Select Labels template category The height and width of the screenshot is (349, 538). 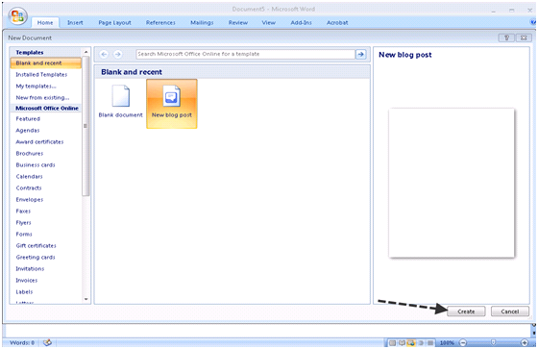click(x=24, y=292)
